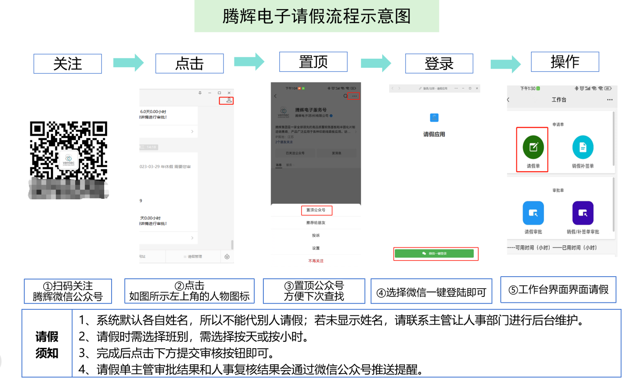Screen dimensions: 643x381
Task: Tap the battery icon in 下午1:30 status bar
Action: pyautogui.click(x=608, y=88)
